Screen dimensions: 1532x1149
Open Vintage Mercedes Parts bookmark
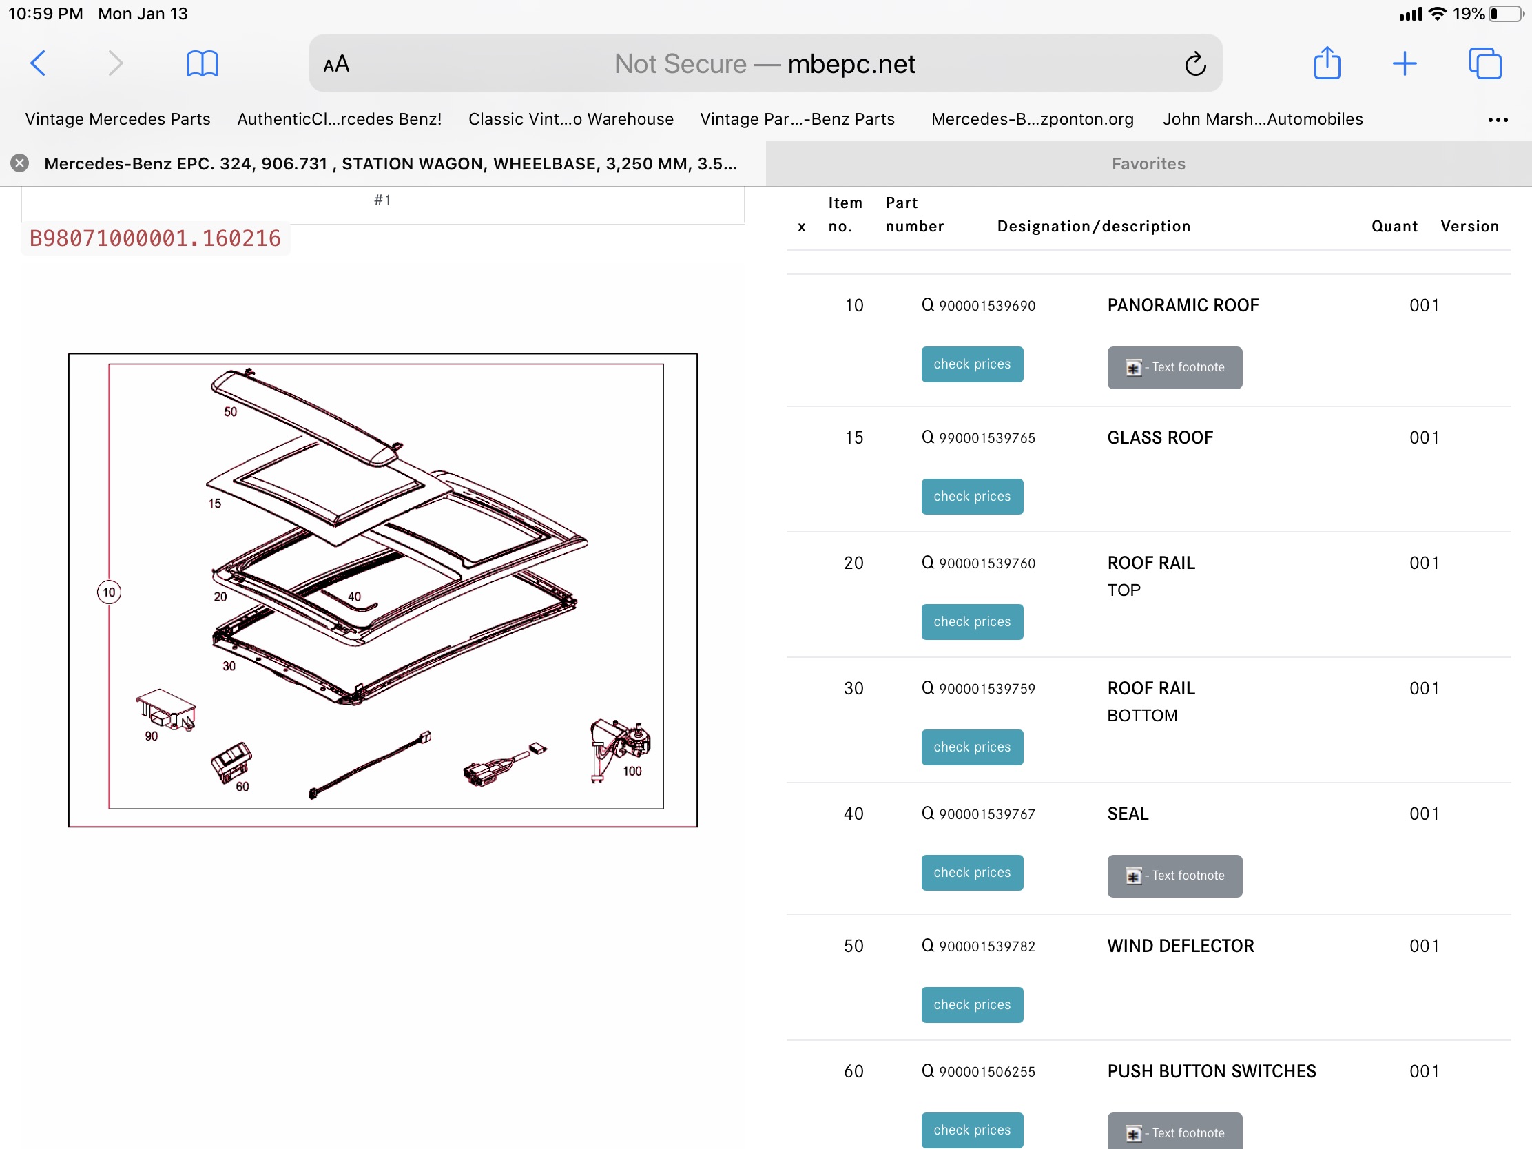118,119
